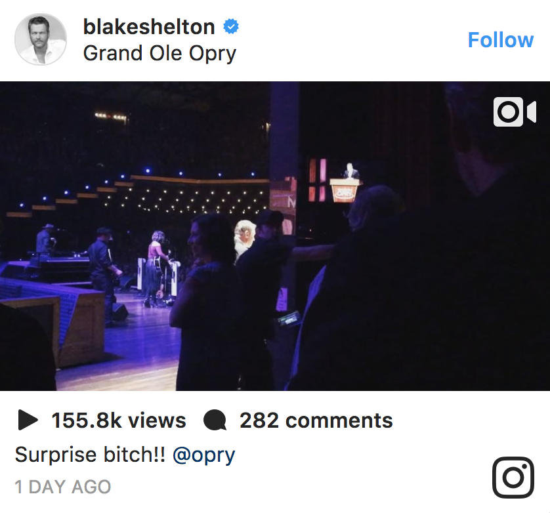Play the video by clicking its center
This screenshot has height=513, width=550.
[275, 236]
